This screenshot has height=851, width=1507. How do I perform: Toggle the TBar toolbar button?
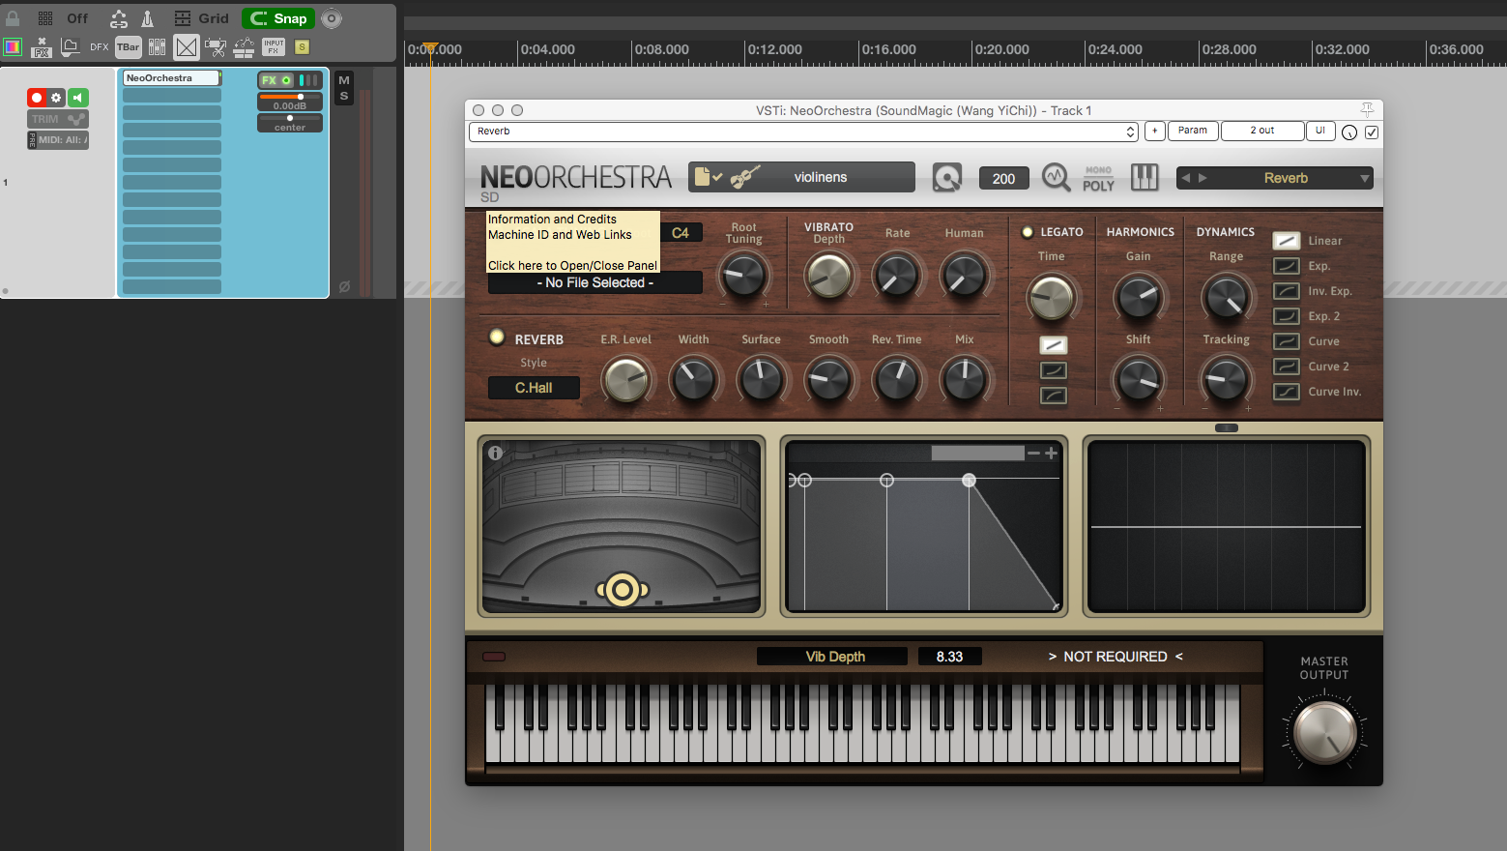point(129,46)
